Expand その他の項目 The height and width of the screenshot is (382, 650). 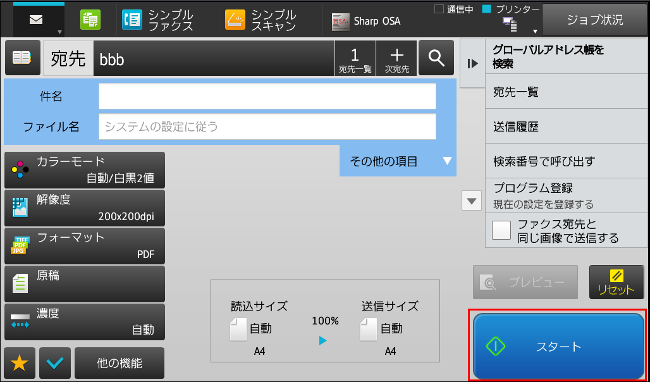tap(398, 161)
